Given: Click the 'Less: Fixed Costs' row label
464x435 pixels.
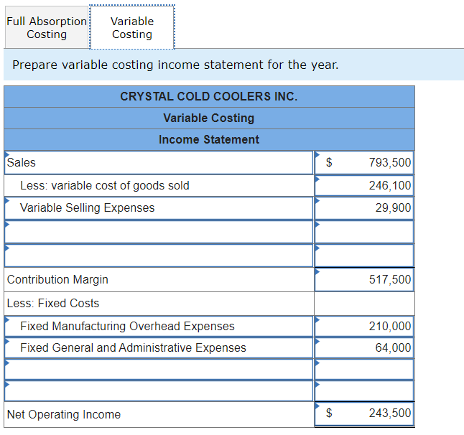Looking at the screenshot, I should click(53, 304).
